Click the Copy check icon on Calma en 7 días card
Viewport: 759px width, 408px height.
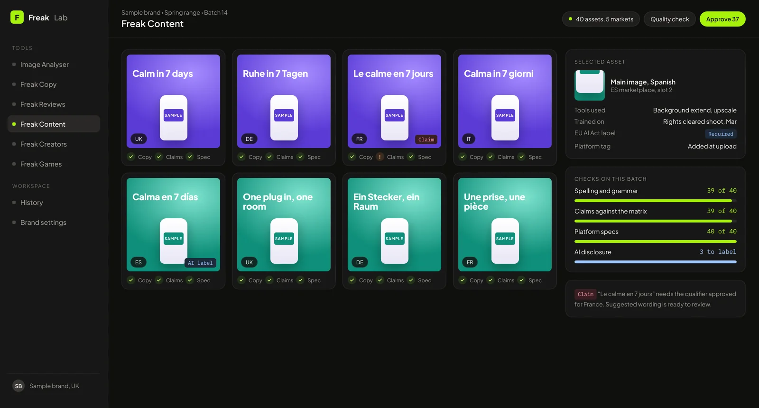(x=131, y=280)
